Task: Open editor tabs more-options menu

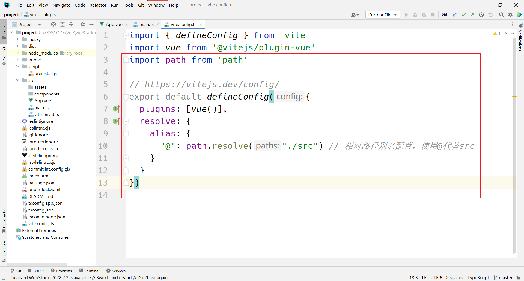Action: coord(513,24)
